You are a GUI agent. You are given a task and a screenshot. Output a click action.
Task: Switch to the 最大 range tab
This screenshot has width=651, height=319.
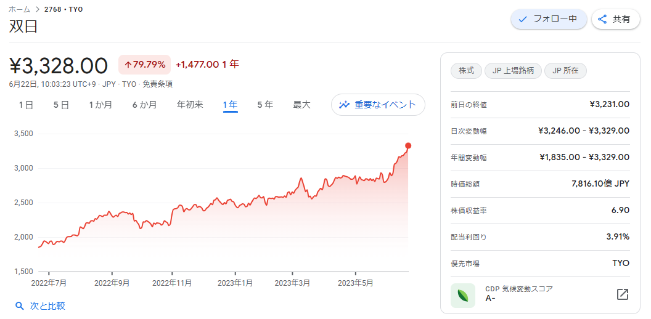[302, 105]
